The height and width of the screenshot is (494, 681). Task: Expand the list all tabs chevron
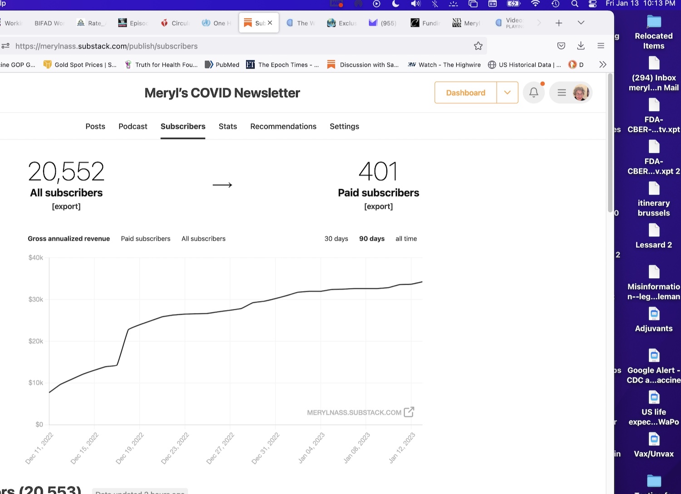coord(581,23)
